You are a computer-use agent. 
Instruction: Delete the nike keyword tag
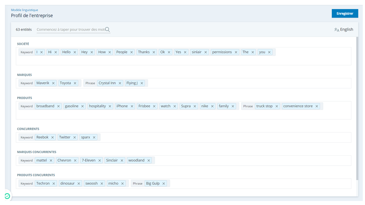point(212,106)
